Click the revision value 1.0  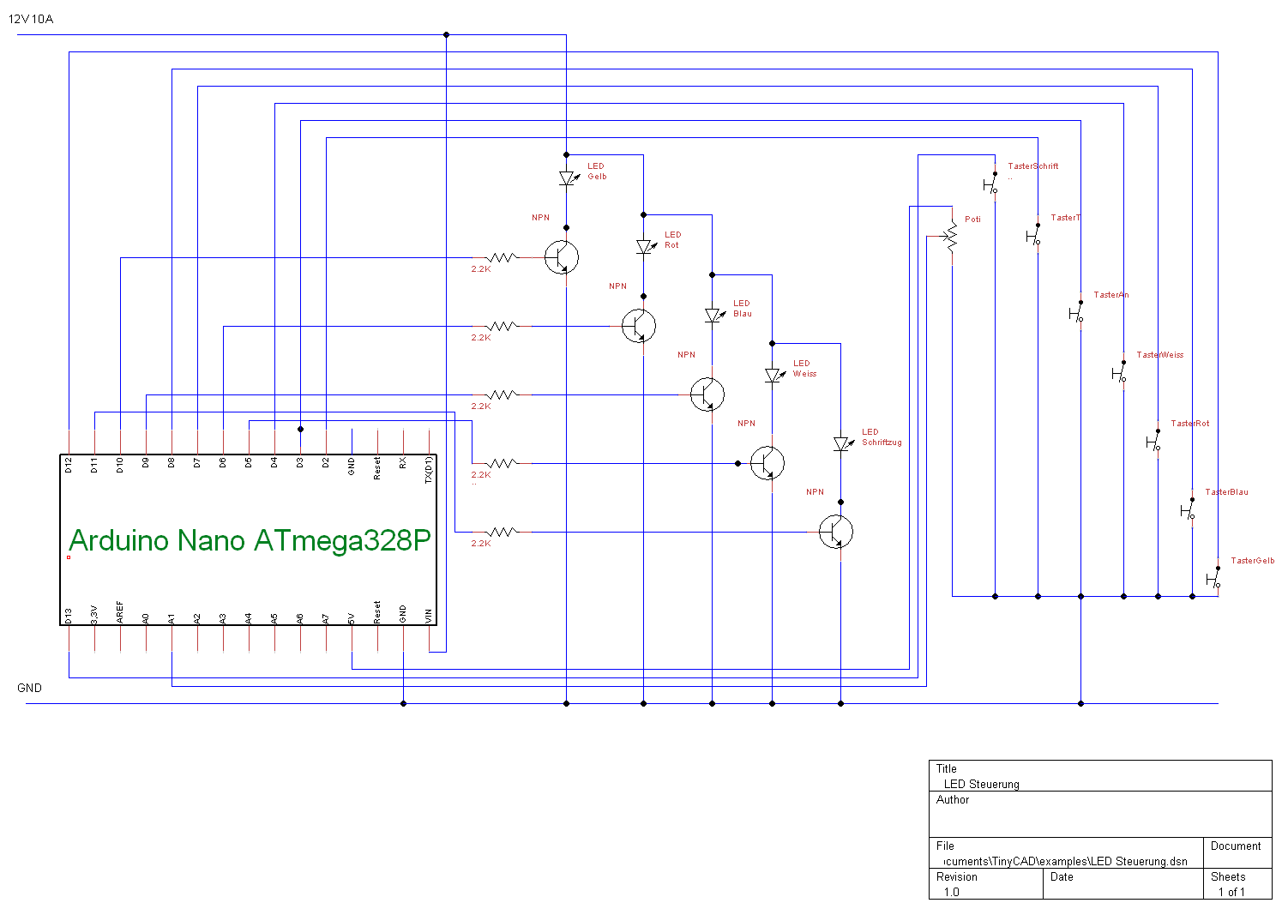(x=952, y=893)
